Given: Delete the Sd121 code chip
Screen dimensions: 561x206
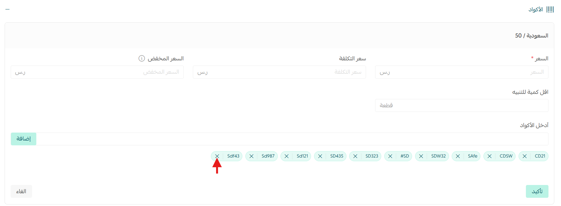Looking at the screenshot, I should [287, 156].
